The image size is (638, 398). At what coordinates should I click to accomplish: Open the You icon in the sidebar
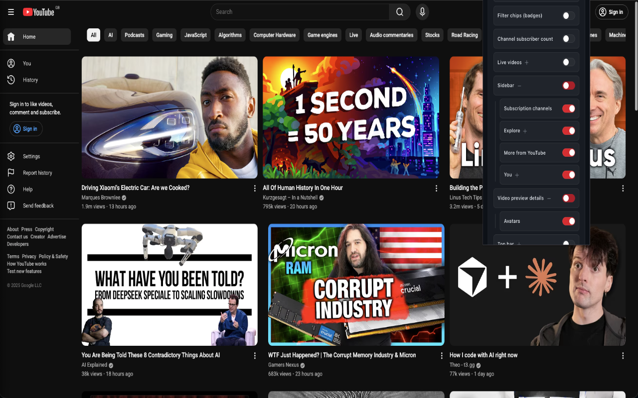coord(11,63)
